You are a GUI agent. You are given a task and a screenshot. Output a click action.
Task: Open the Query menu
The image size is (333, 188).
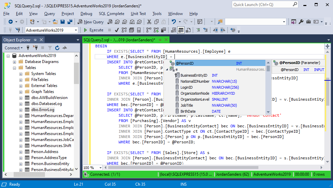(x=50, y=14)
